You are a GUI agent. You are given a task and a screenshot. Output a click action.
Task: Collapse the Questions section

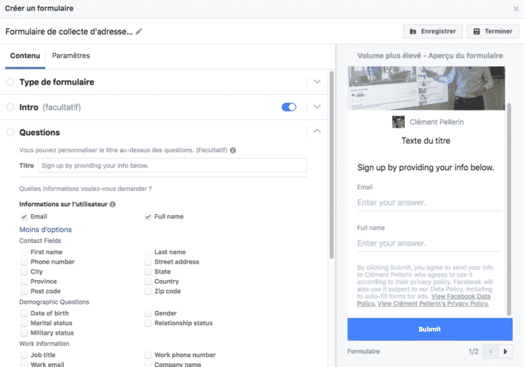point(317,131)
